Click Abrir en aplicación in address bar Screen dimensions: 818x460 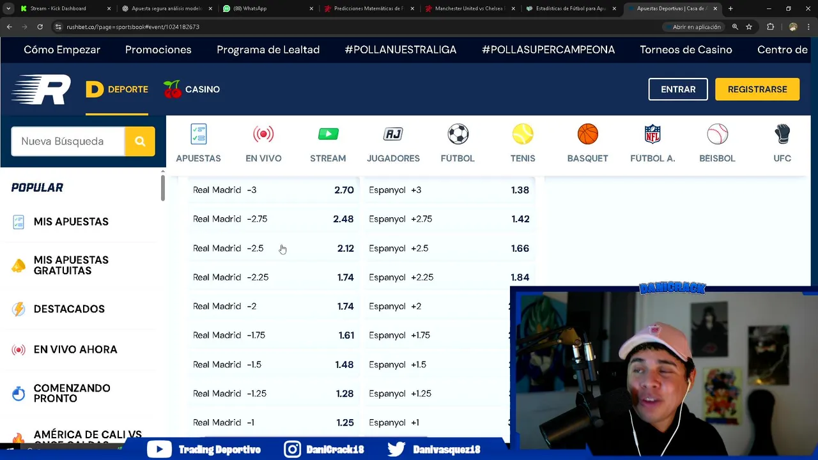coord(693,27)
